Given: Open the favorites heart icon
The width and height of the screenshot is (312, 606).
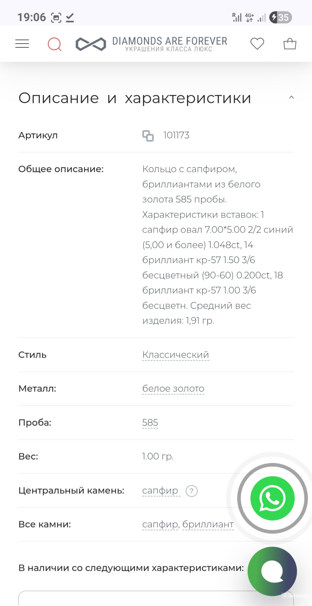Looking at the screenshot, I should (257, 44).
